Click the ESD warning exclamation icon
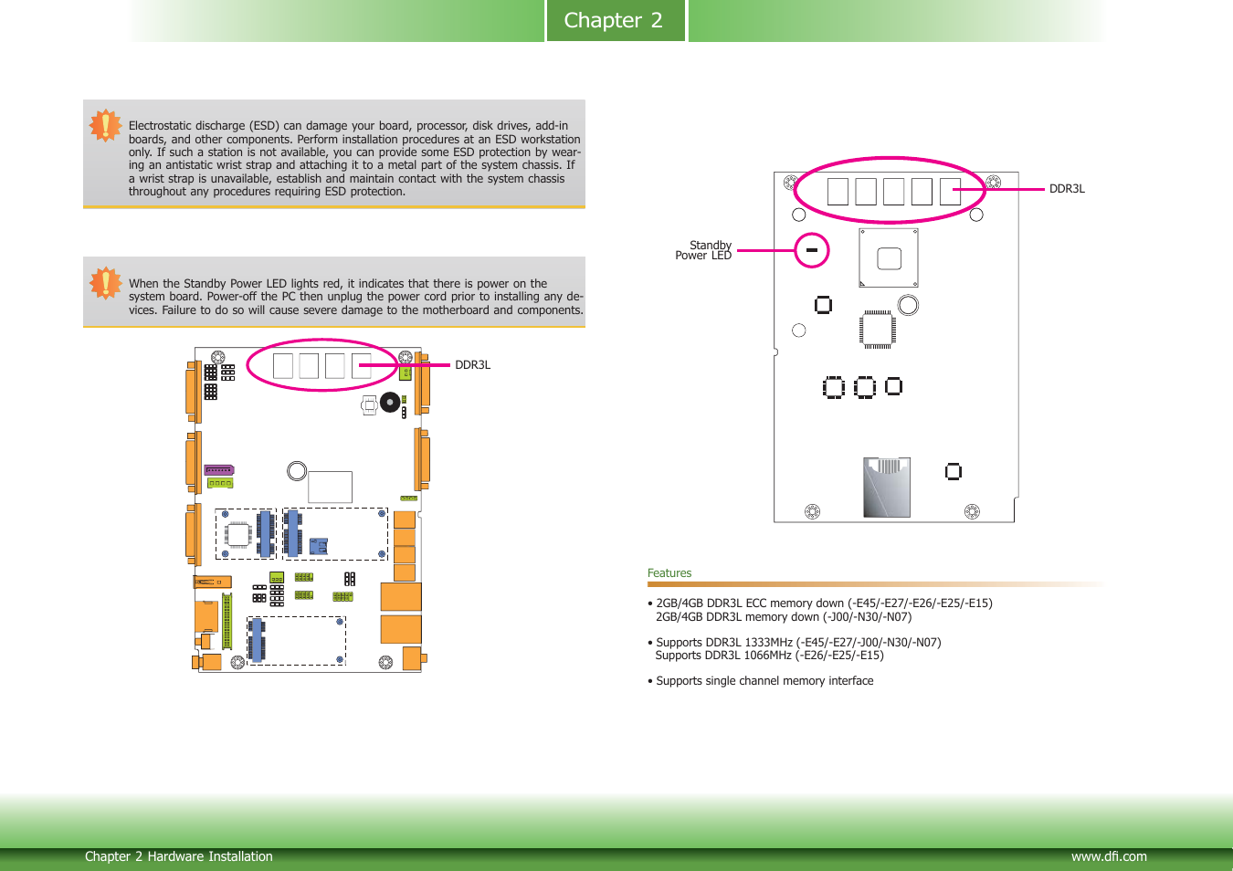Screen dimensions: 1233x871 point(105,125)
